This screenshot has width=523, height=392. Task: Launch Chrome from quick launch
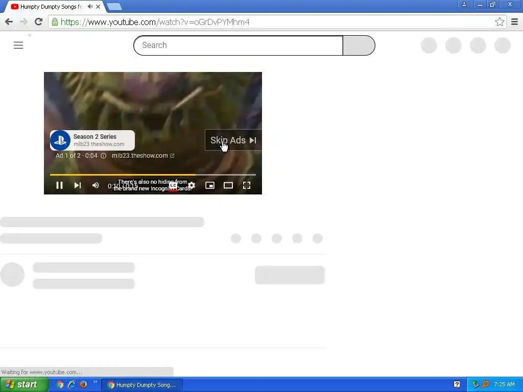pyautogui.click(x=60, y=384)
